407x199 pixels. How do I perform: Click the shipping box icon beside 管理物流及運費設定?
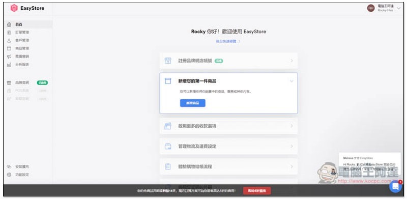tap(168, 146)
